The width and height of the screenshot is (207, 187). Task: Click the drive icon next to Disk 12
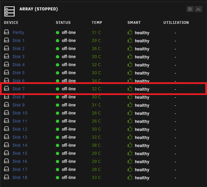point(6,129)
